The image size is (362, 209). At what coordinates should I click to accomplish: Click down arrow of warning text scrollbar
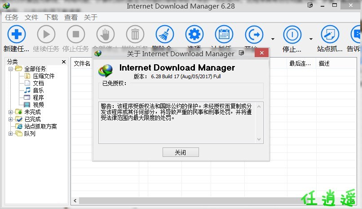coord(259,139)
